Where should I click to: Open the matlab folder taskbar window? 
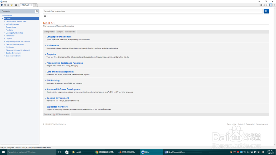point(82,152)
